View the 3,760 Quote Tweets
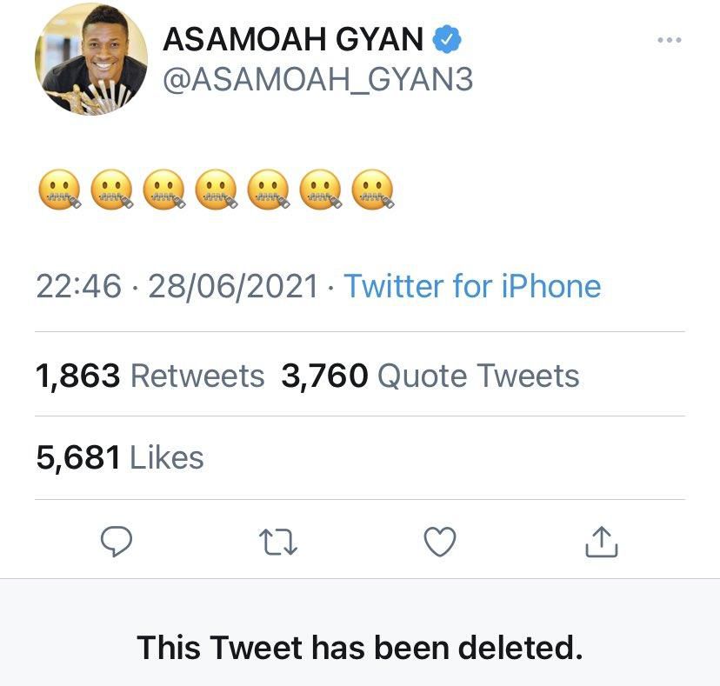This screenshot has height=686, width=720. 430,376
